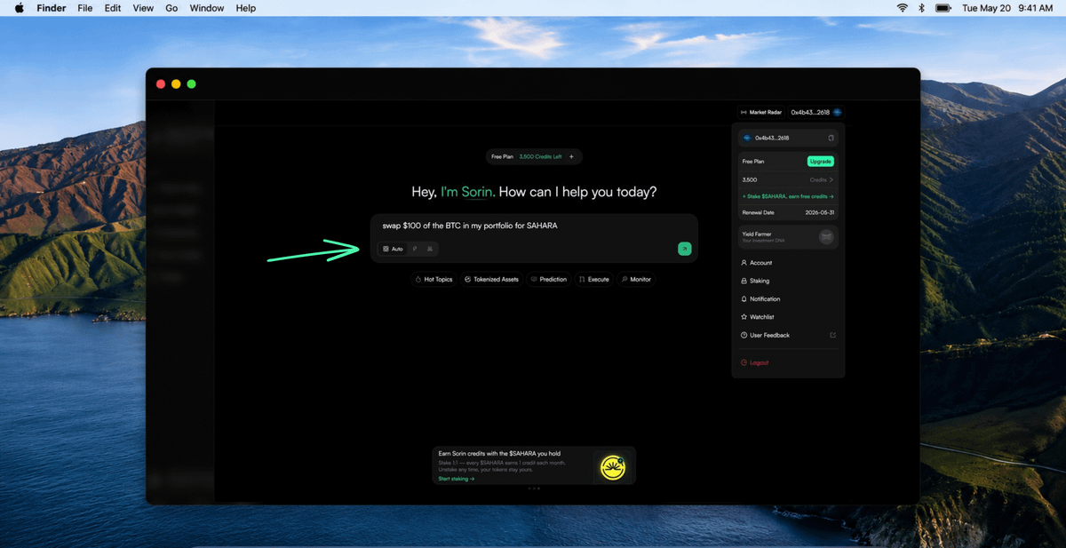This screenshot has height=548, width=1066.
Task: Open the Help menu
Action: (x=246, y=8)
